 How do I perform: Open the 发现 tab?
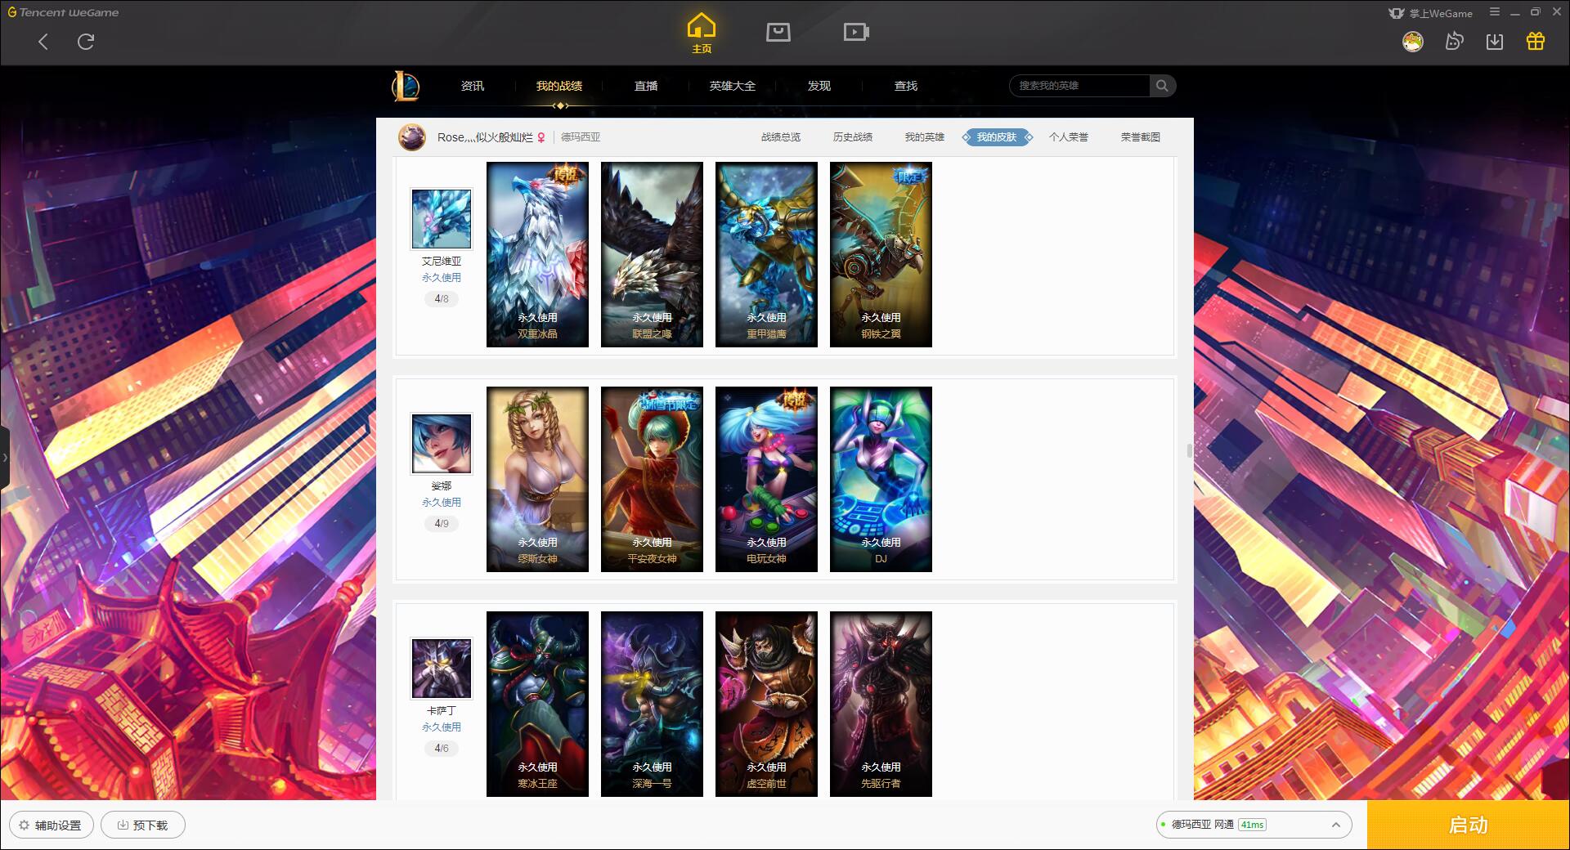pyautogui.click(x=819, y=86)
